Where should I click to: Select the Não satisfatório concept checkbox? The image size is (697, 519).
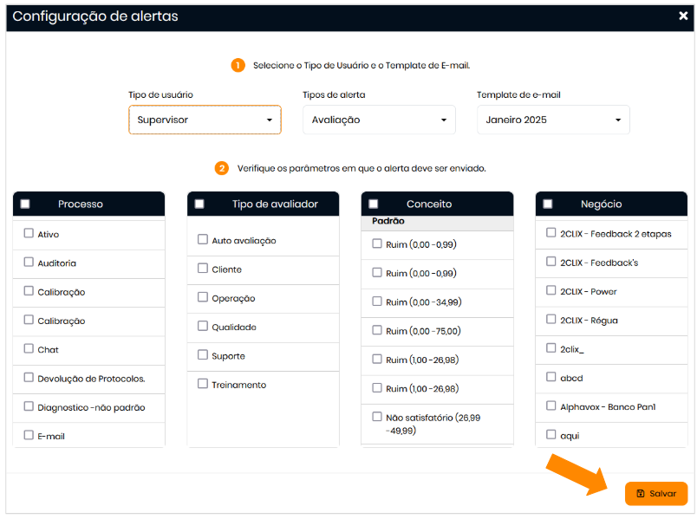coord(377,416)
